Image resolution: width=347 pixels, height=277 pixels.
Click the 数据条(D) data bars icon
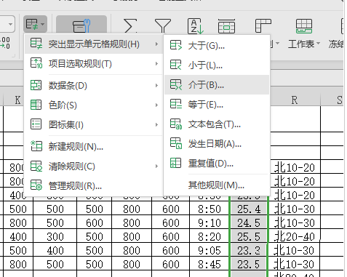(x=36, y=85)
